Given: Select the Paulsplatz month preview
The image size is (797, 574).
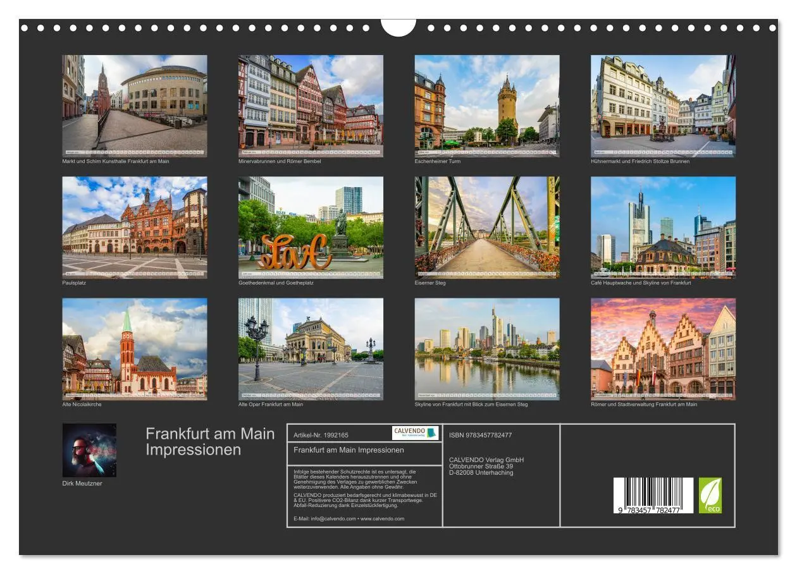Looking at the screenshot, I should click(135, 224).
